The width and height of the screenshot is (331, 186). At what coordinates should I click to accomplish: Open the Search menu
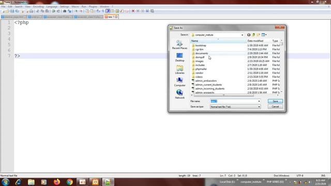pos(19,7)
